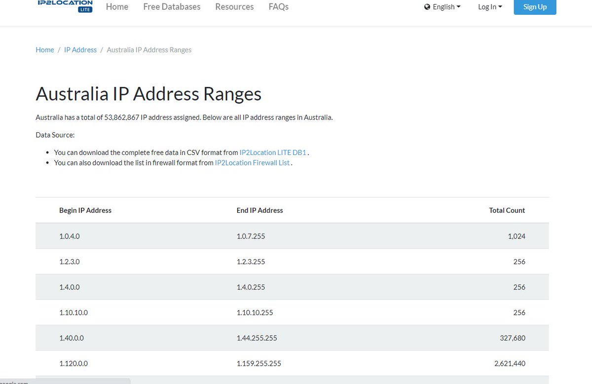Select the 1.0.4.0 begin IP cell

point(70,236)
